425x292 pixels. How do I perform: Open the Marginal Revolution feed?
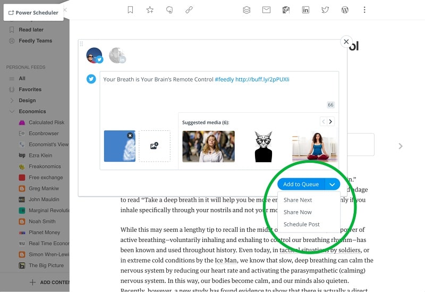pyautogui.click(x=49, y=210)
